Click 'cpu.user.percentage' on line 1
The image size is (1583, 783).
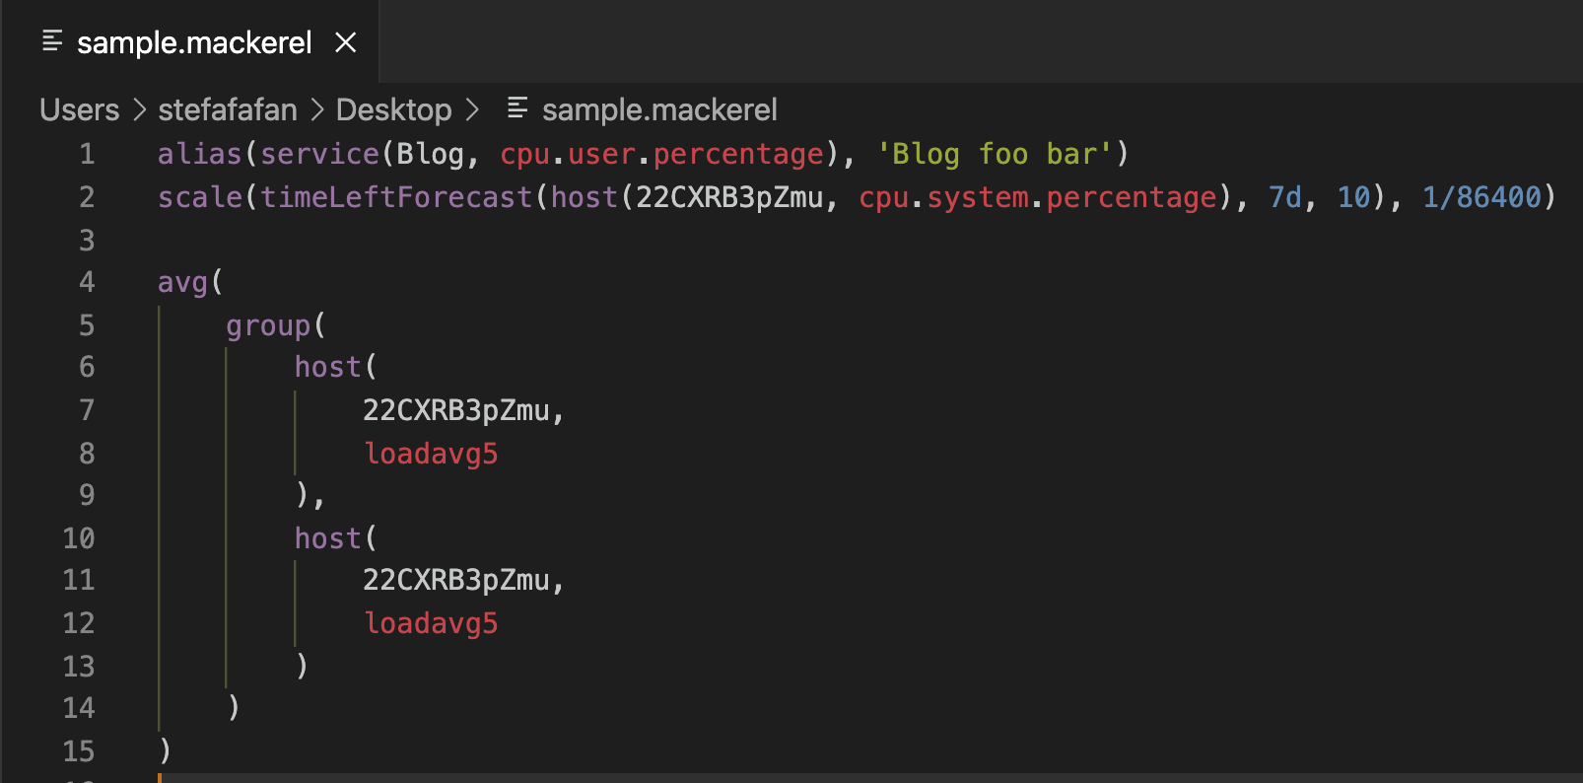coord(662,154)
